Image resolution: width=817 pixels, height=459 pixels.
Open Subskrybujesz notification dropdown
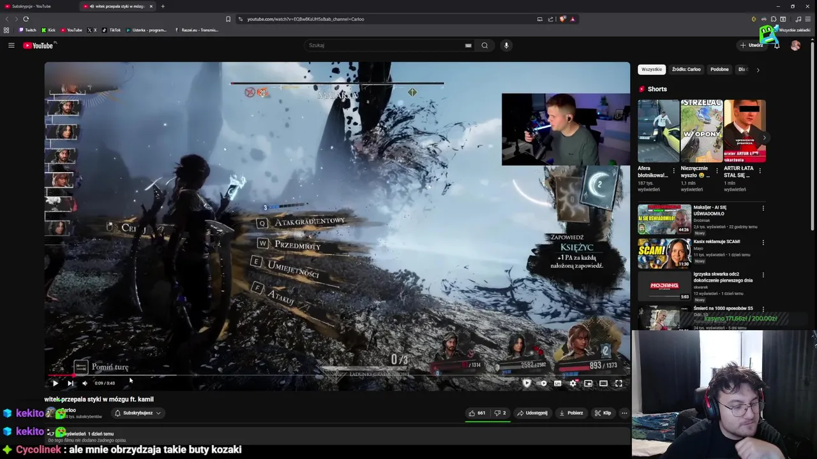click(x=137, y=413)
